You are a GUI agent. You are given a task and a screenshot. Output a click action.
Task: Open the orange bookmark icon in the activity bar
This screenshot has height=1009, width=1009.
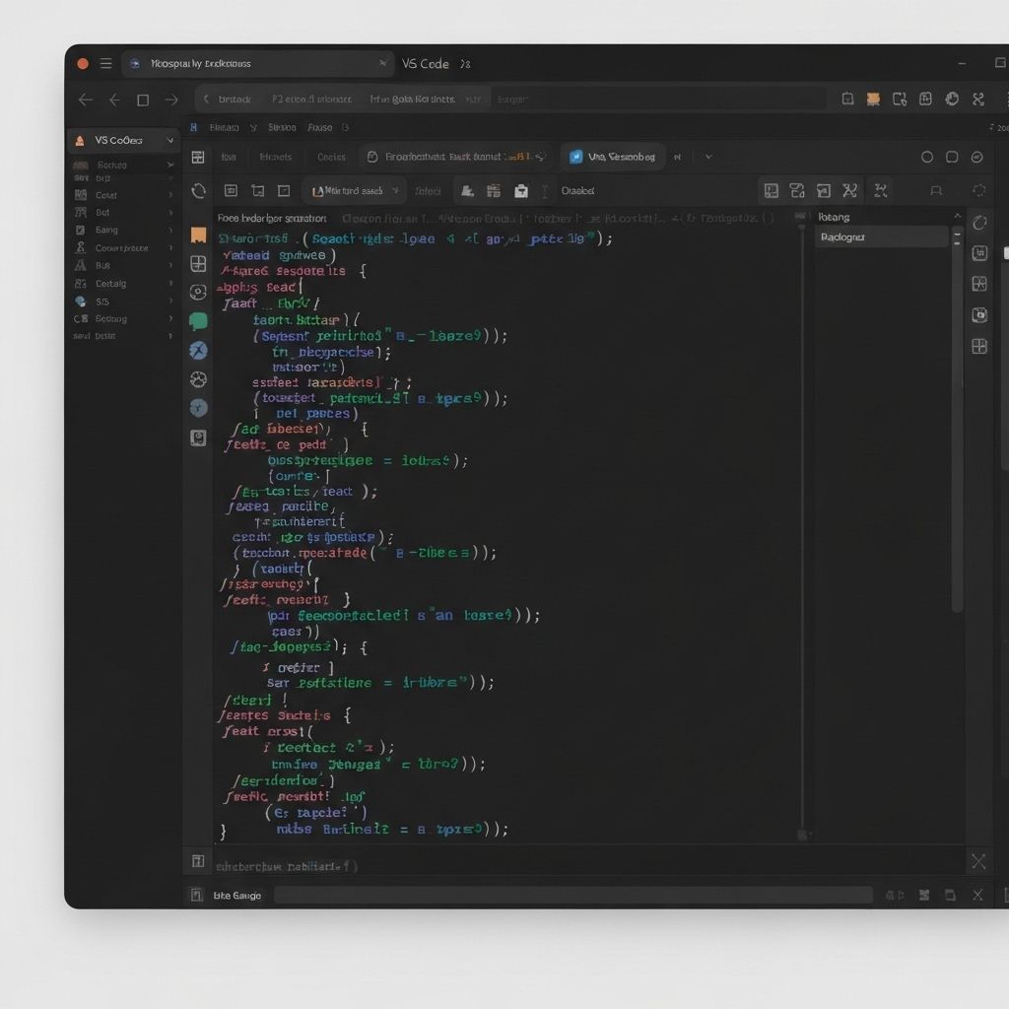click(199, 234)
